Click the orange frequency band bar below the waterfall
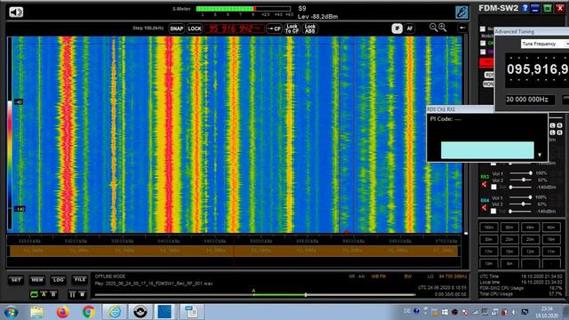The image size is (569, 320). (234, 251)
